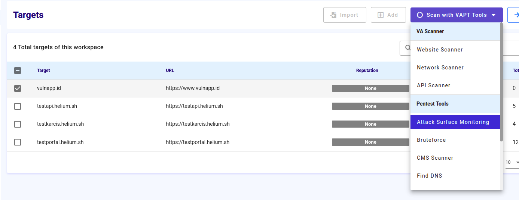Collapse the Scan with VAPT Tools dropdown
The height and width of the screenshot is (200, 519).
pyautogui.click(x=494, y=15)
